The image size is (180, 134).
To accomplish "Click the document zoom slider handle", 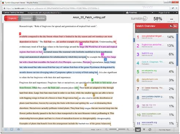I will click(117, 129).
